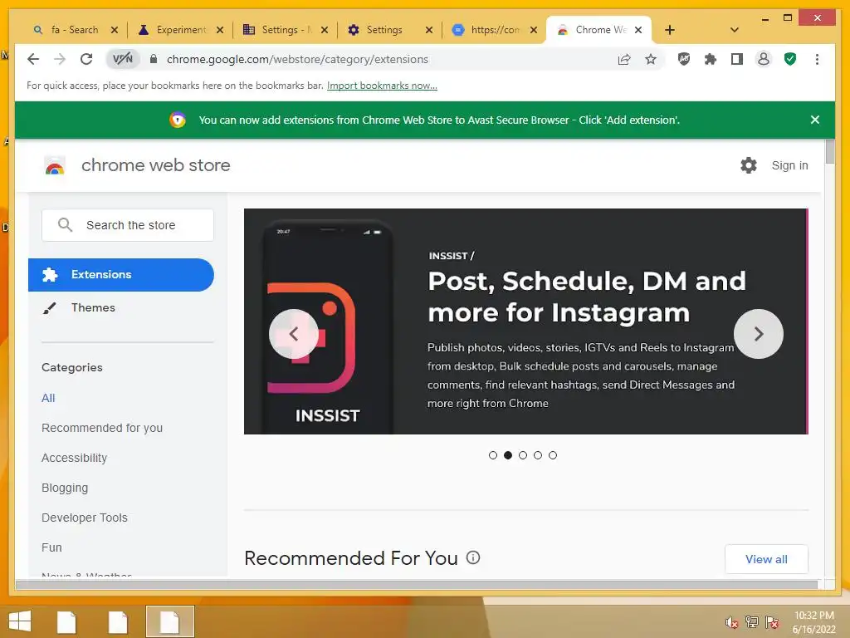
Task: Jump to third carousel slide dot
Action: (523, 455)
